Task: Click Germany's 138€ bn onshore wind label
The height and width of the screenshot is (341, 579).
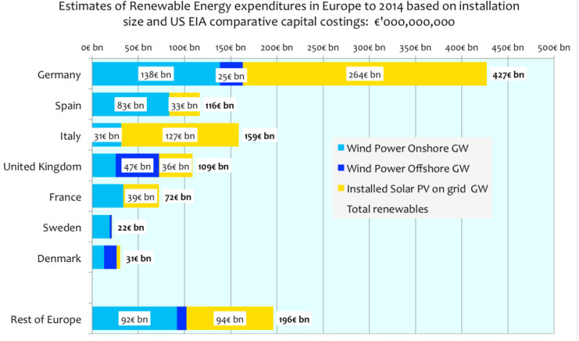Action: (156, 74)
